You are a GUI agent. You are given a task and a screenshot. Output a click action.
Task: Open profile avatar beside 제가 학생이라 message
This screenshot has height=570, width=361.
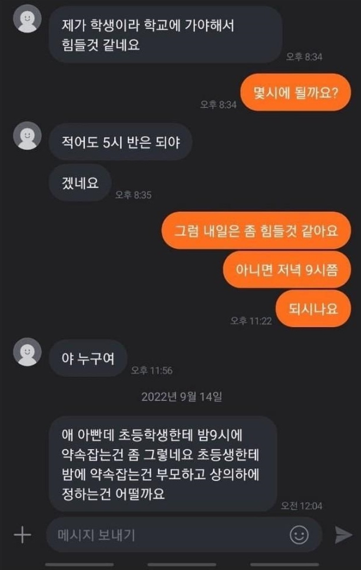(27, 18)
